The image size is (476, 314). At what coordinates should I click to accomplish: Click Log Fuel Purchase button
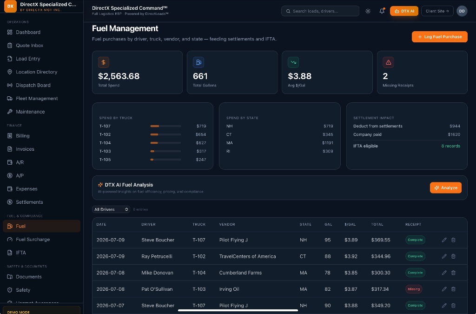point(440,37)
